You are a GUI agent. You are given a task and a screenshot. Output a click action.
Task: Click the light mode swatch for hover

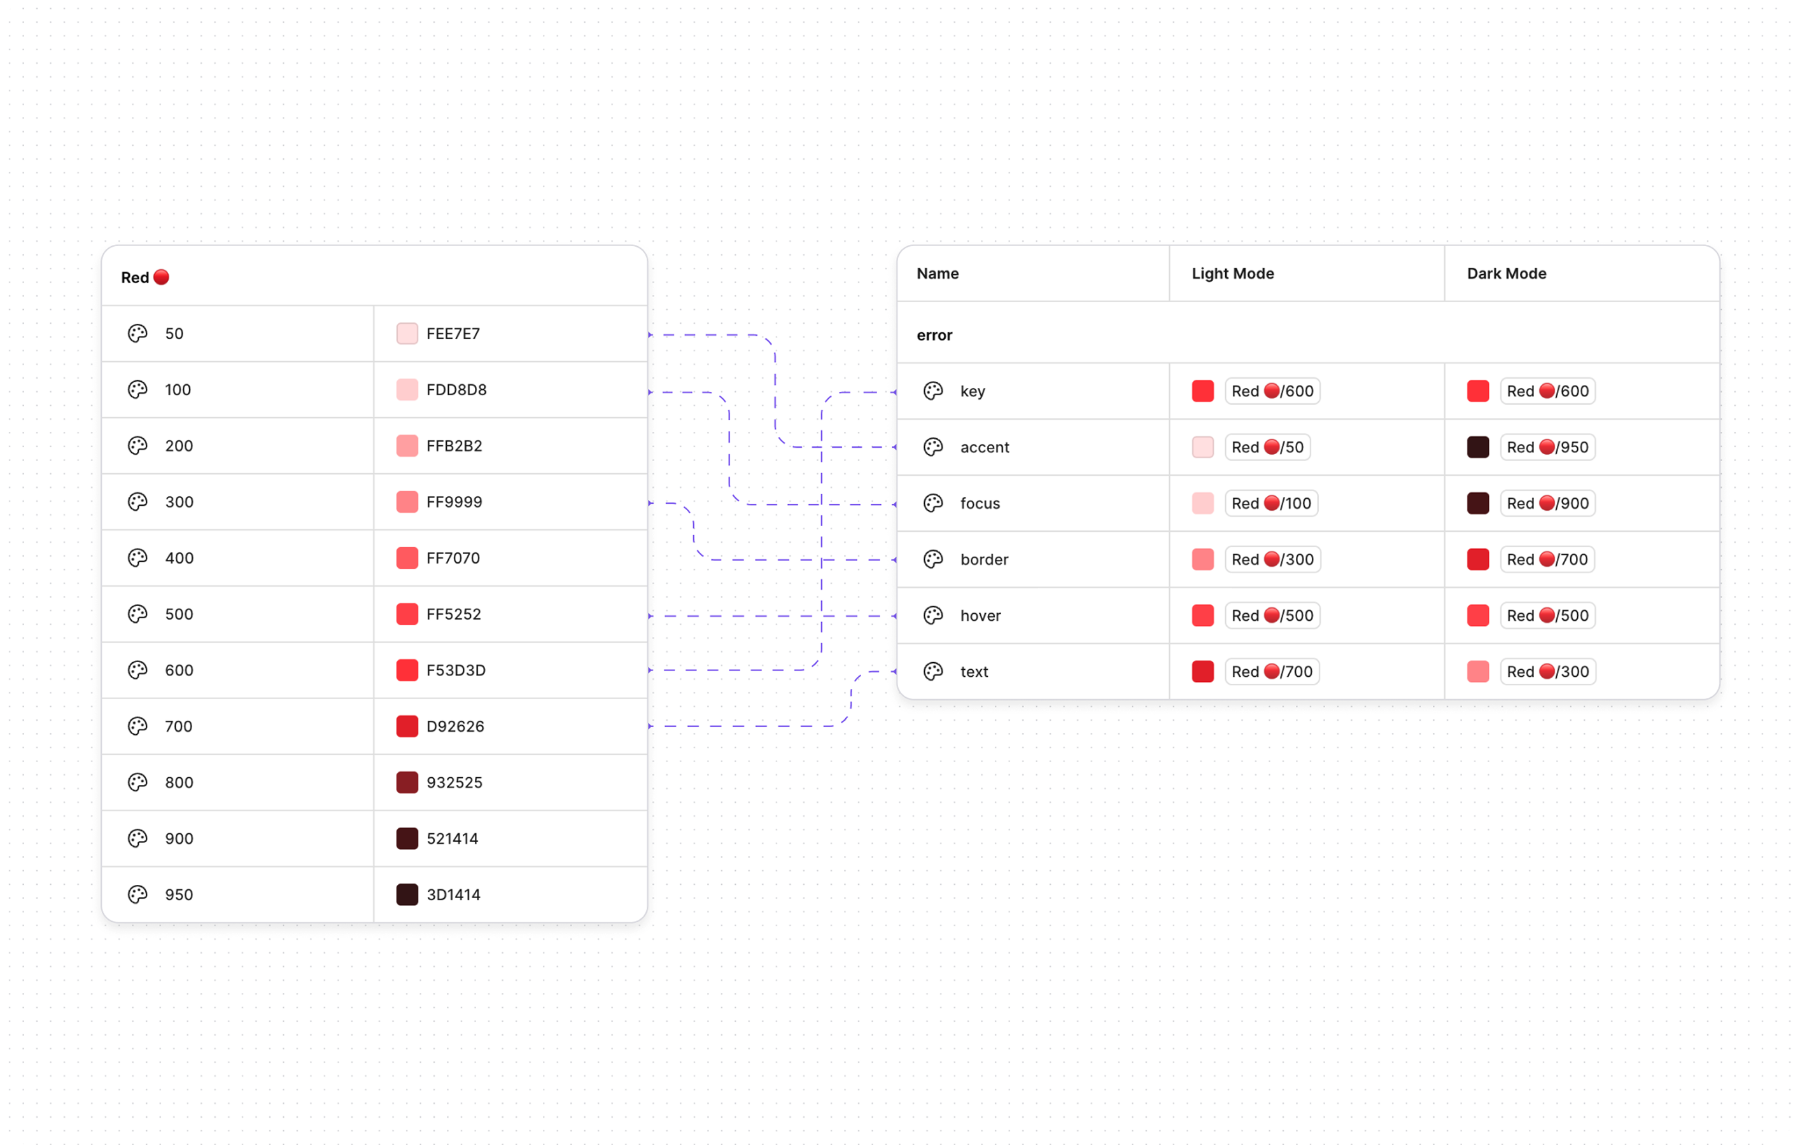(x=1202, y=615)
